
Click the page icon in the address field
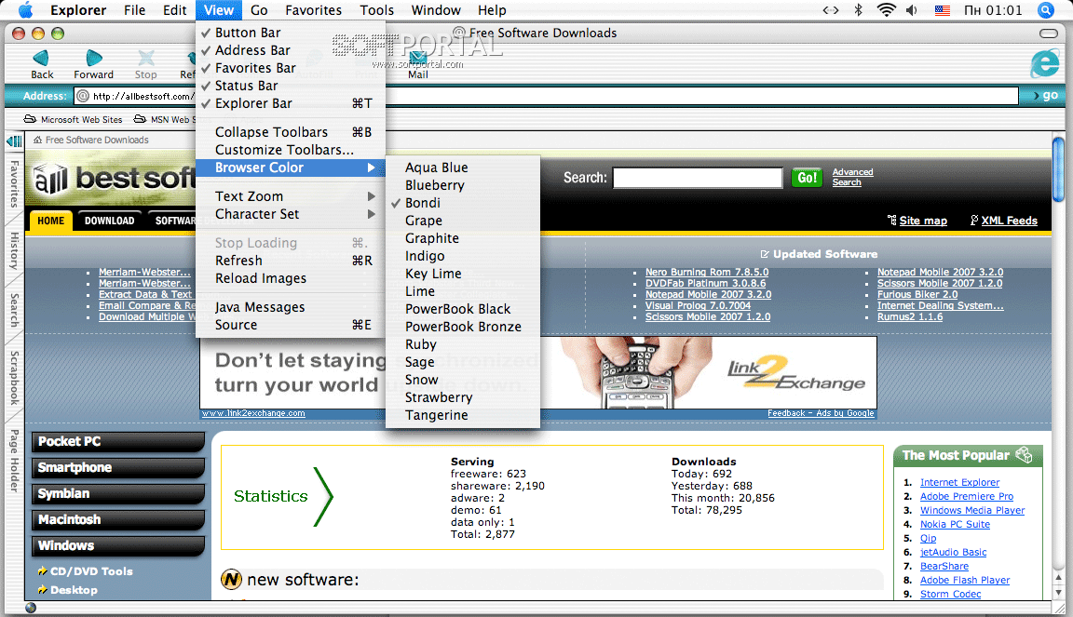point(83,96)
